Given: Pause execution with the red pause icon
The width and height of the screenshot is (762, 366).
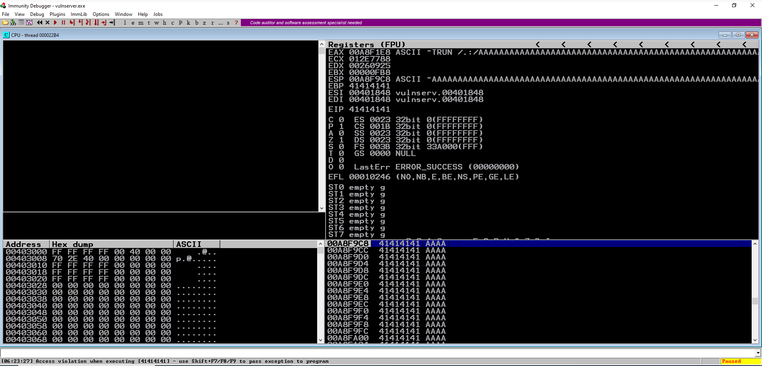Looking at the screenshot, I should (x=63, y=23).
